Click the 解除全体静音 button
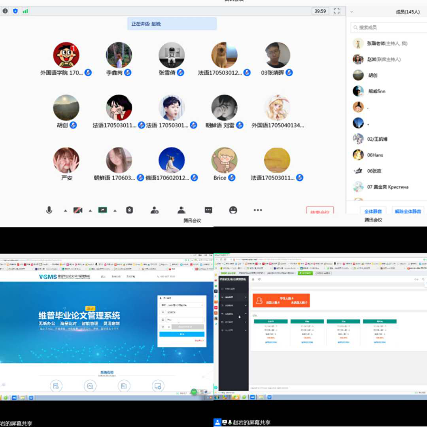 click(409, 211)
